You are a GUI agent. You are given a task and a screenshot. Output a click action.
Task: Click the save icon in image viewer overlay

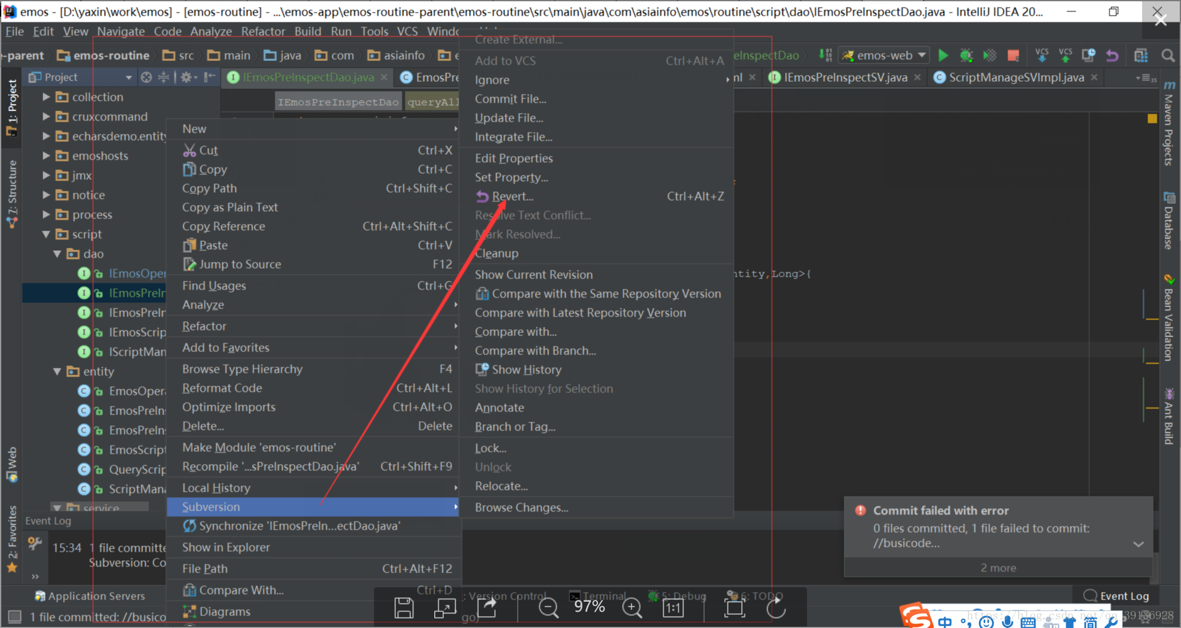pyautogui.click(x=403, y=607)
